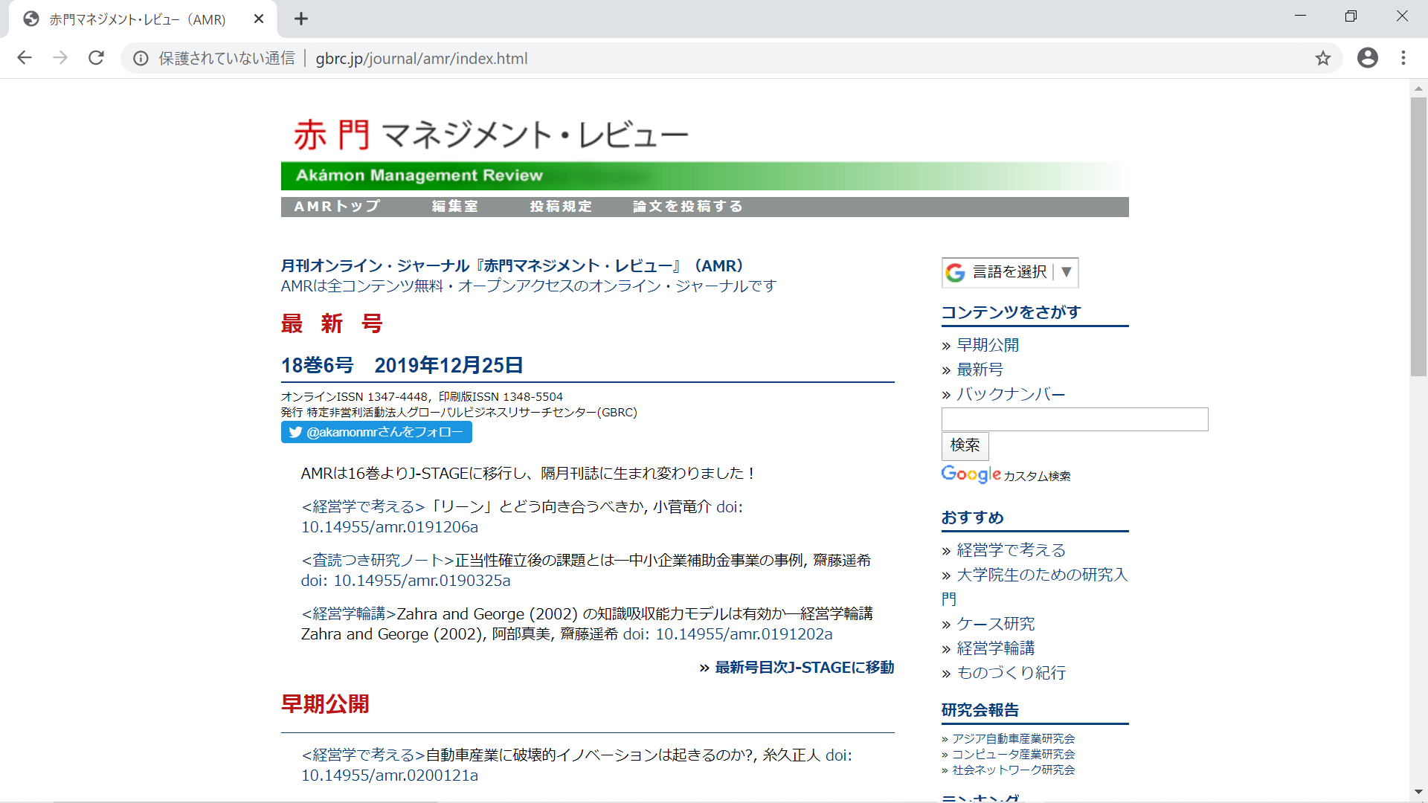This screenshot has width=1428, height=803.
Task: Open 社会ネットワーク研究会 link
Action: pyautogui.click(x=1014, y=770)
